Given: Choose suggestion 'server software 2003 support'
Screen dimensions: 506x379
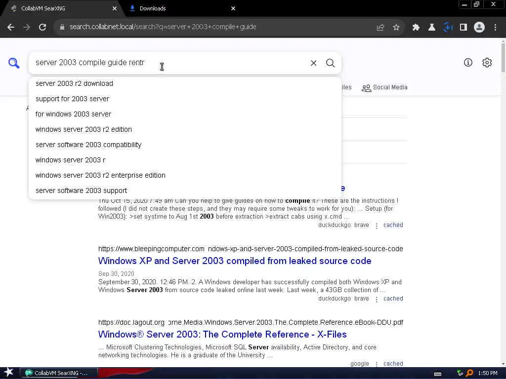Looking at the screenshot, I should (185, 190).
